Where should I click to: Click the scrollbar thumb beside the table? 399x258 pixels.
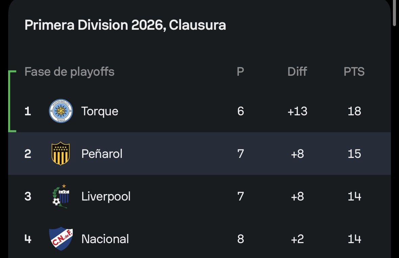(x=394, y=13)
